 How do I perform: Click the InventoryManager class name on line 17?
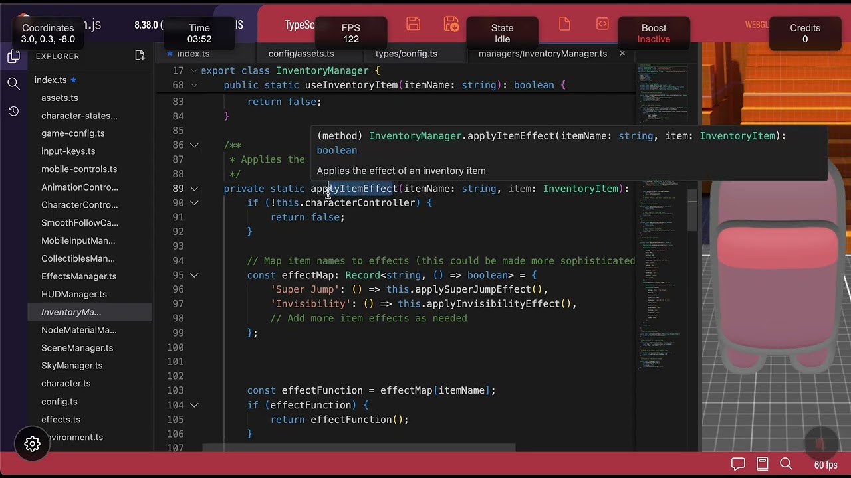322,71
